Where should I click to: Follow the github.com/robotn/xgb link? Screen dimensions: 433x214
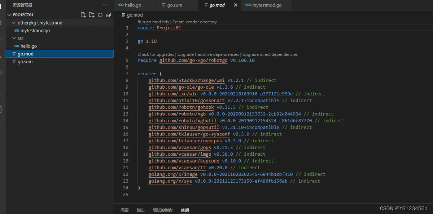(177, 114)
